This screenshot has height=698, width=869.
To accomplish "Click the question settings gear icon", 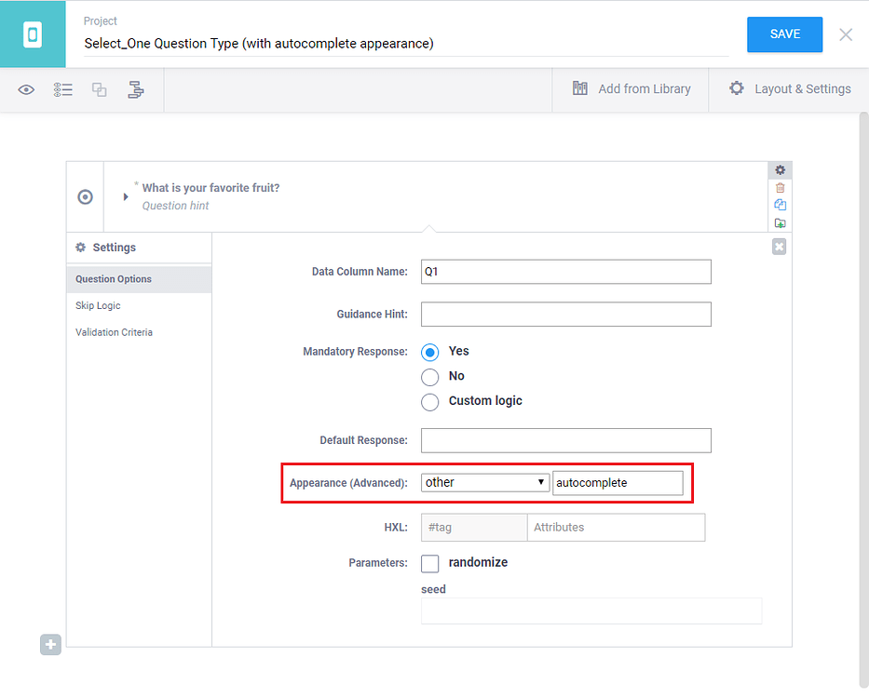I will point(780,169).
